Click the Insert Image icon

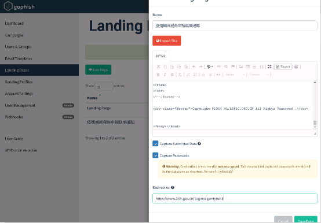(x=241, y=66)
